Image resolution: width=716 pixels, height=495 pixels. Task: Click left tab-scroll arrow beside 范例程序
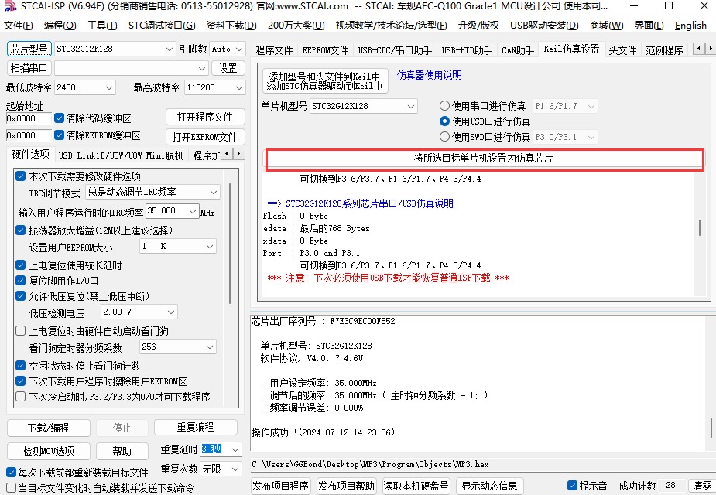pyautogui.click(x=699, y=48)
